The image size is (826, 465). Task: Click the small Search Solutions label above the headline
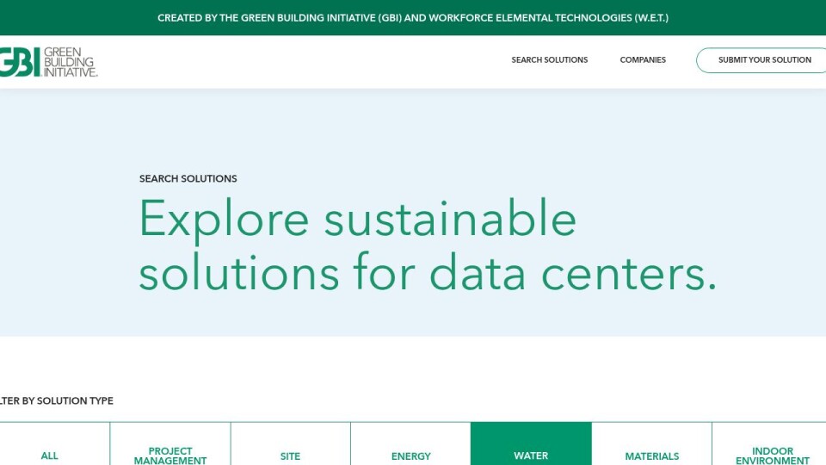[188, 179]
